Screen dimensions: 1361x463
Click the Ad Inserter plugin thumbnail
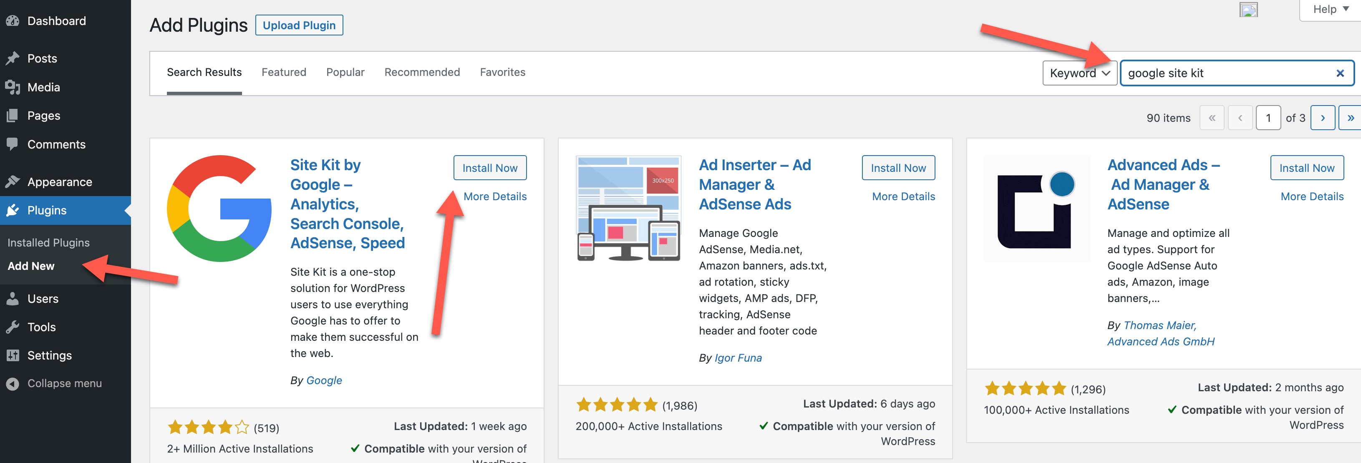628,209
